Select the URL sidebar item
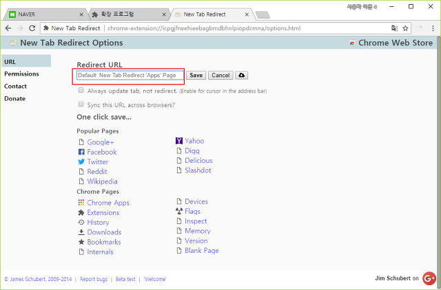The height and width of the screenshot is (290, 441). click(x=26, y=61)
